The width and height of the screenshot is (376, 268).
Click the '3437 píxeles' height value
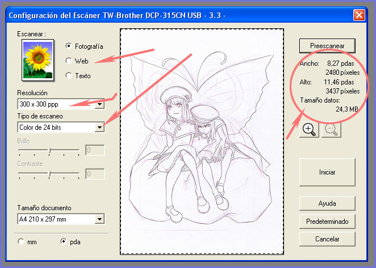coord(342,91)
